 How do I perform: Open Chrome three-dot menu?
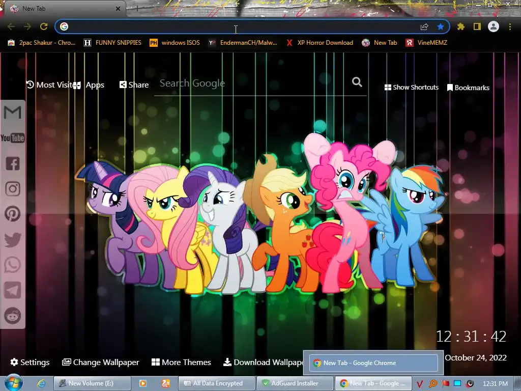[x=510, y=26]
